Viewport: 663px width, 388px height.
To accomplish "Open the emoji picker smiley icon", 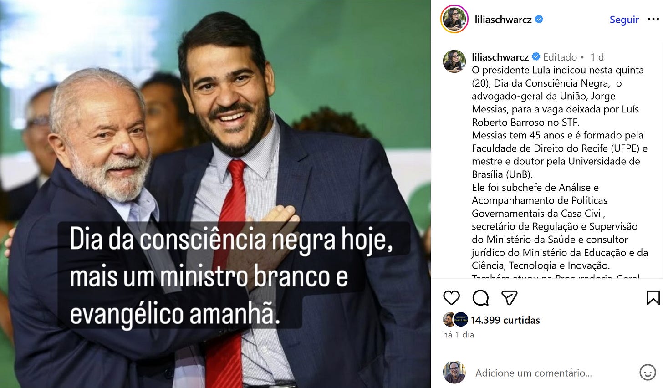I will [x=648, y=373].
